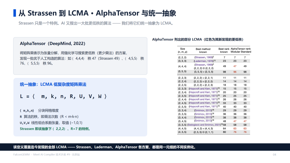Click the line 'R 算法的秩，即乘法次数'
Viewport: 290px width, 163px height.
[49, 117]
